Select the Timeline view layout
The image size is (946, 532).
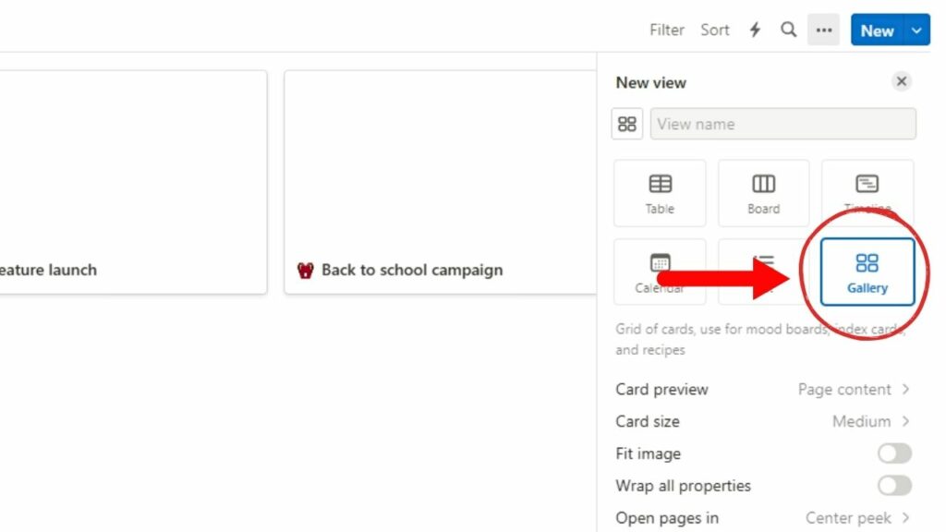click(x=867, y=192)
